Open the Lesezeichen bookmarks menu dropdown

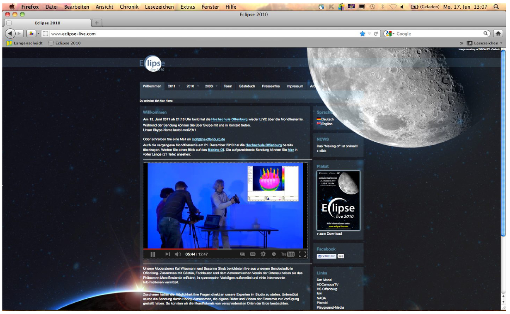485,43
